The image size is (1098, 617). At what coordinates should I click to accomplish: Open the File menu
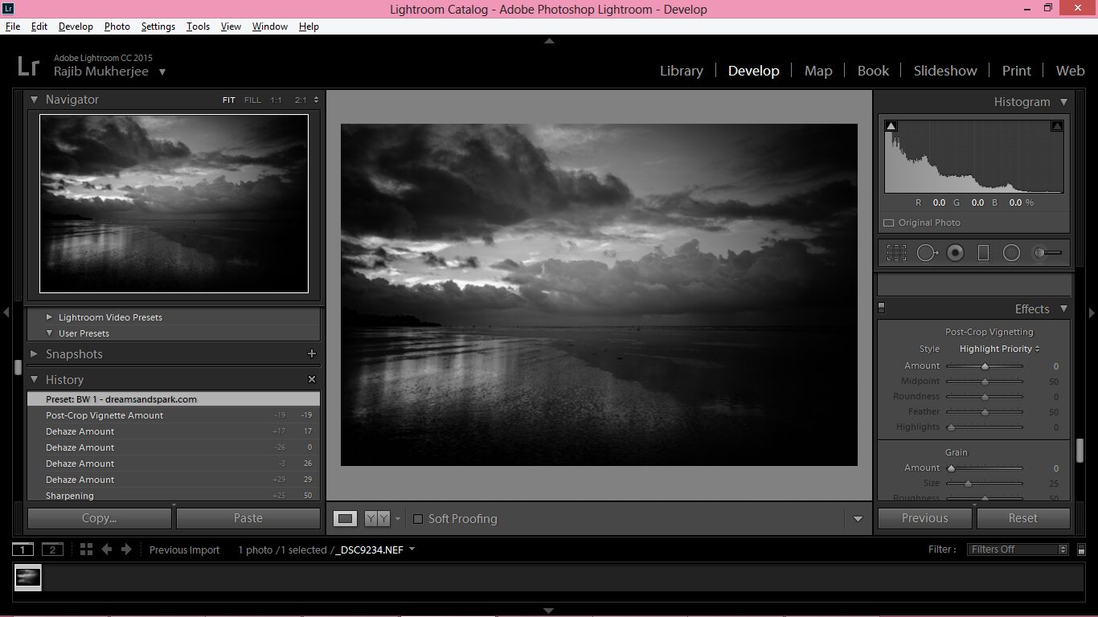[13, 27]
